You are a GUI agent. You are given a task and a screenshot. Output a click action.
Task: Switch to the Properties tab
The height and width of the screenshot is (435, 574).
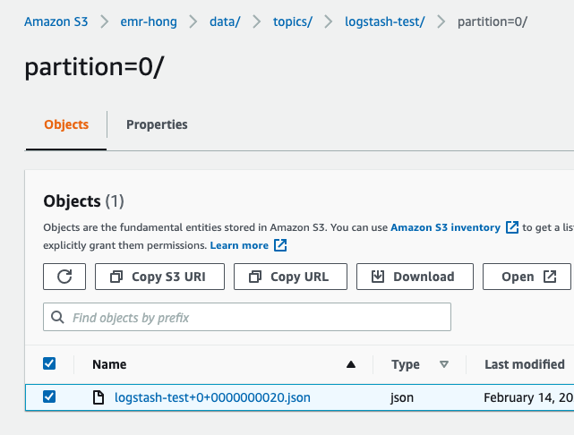coord(157,124)
